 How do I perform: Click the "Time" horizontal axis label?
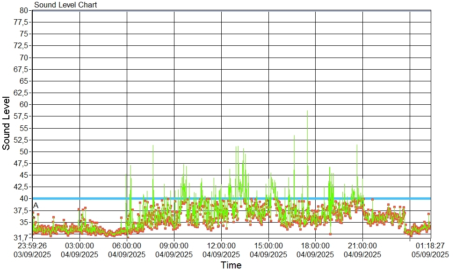click(231, 266)
